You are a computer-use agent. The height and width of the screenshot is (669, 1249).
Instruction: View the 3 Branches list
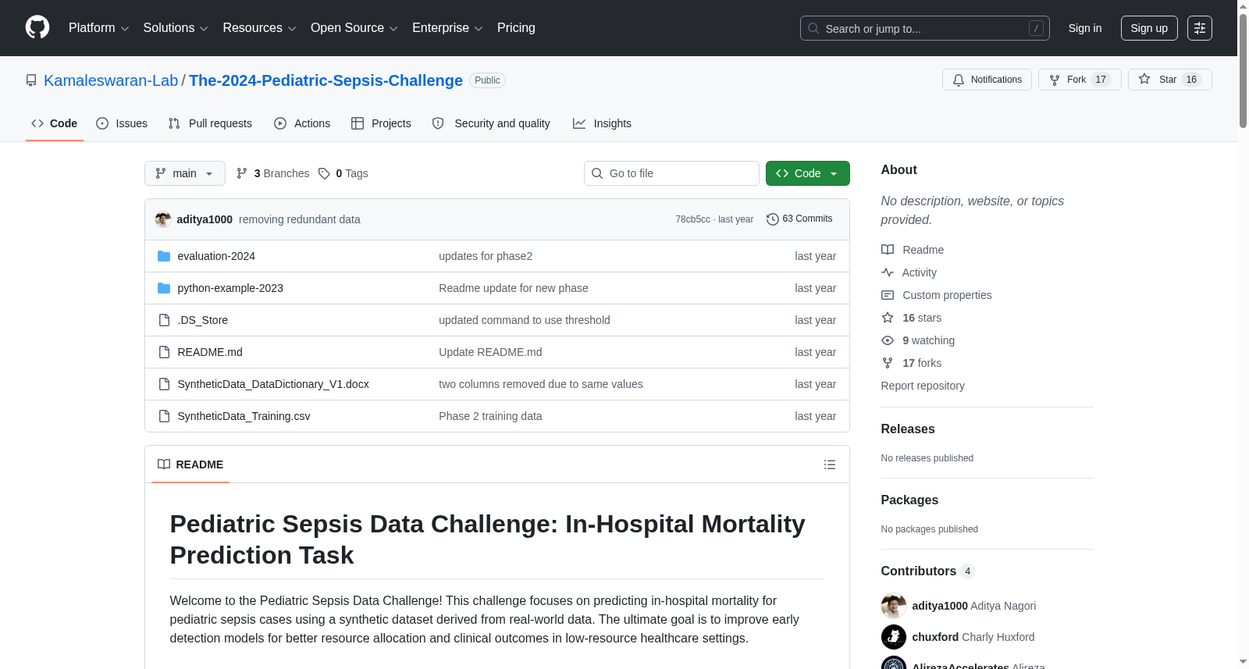pyautogui.click(x=272, y=173)
